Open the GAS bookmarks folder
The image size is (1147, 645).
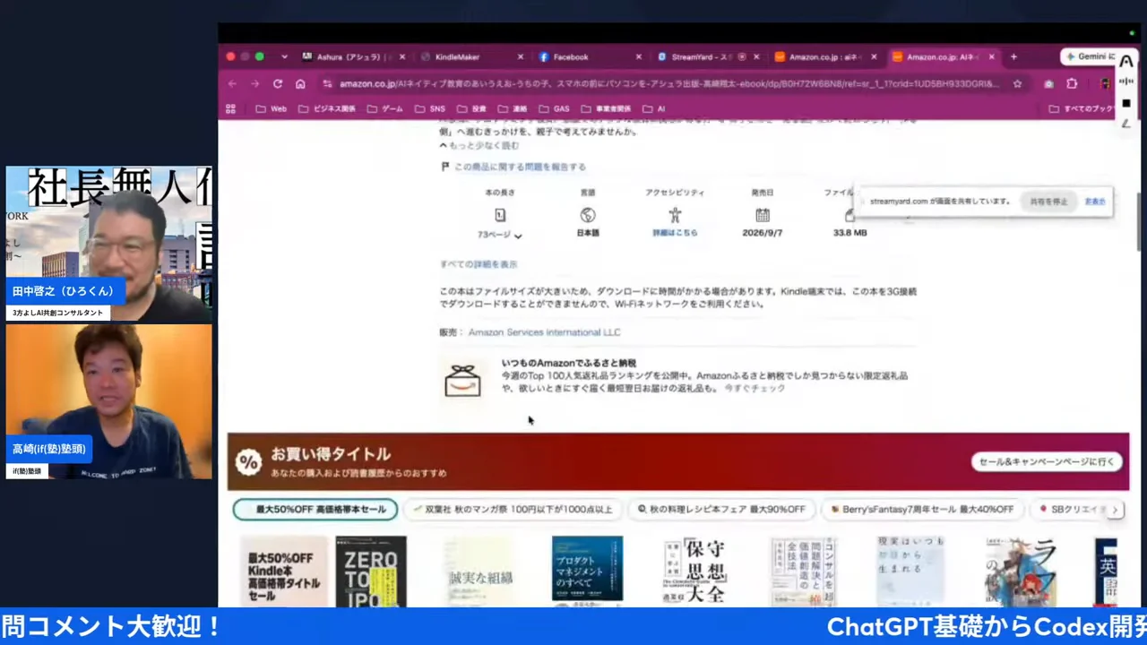click(554, 108)
